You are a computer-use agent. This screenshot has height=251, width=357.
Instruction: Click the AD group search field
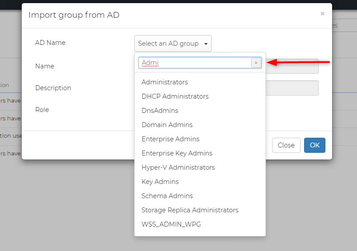[x=195, y=63]
